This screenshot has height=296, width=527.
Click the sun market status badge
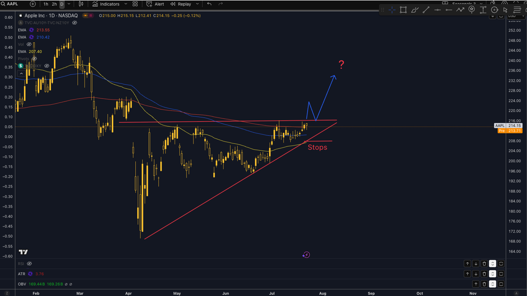pyautogui.click(x=85, y=16)
